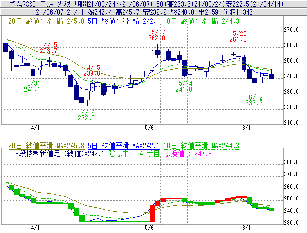Viewport: 307px width, 233px height.
Task: Click the large white candlestick at 5/6
Action: pyautogui.click(x=152, y=61)
